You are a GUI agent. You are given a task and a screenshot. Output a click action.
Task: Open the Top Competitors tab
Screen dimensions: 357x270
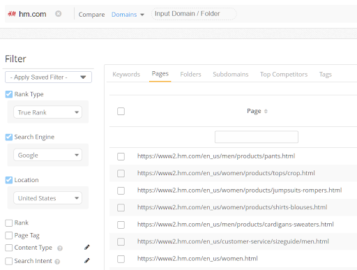click(x=284, y=75)
